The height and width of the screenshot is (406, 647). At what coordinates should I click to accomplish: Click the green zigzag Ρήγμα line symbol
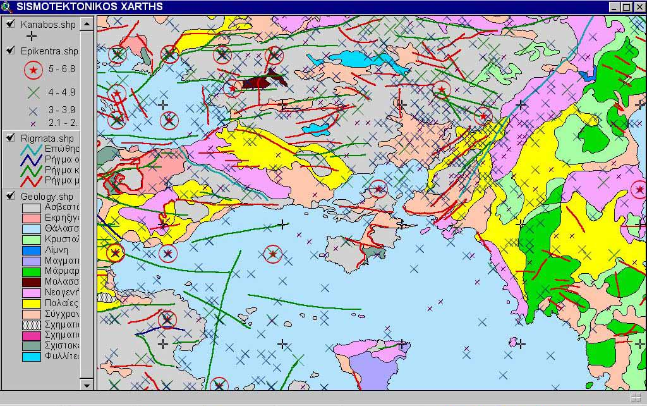(32, 170)
